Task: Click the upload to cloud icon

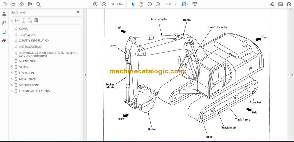Action: click(x=22, y=4)
